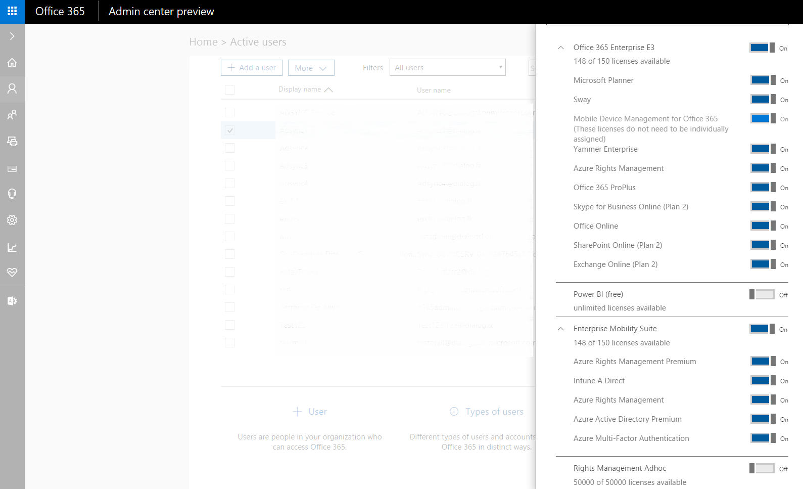
Task: Select all users header checkbox
Action: coord(229,90)
